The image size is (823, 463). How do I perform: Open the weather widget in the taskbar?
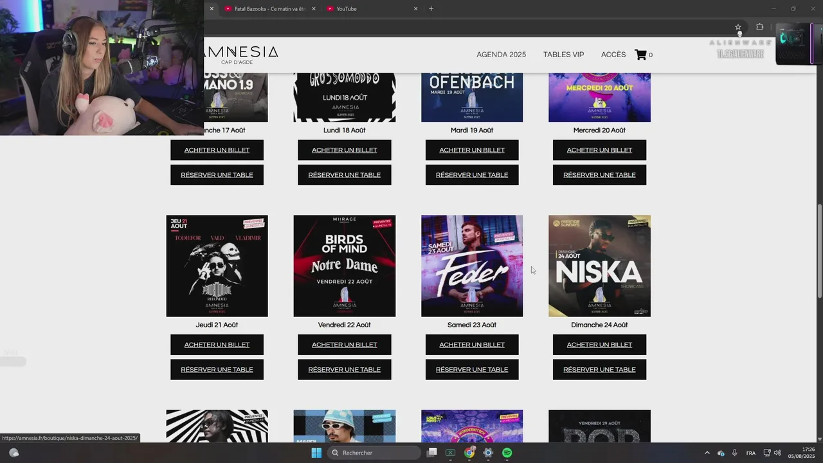tap(14, 453)
